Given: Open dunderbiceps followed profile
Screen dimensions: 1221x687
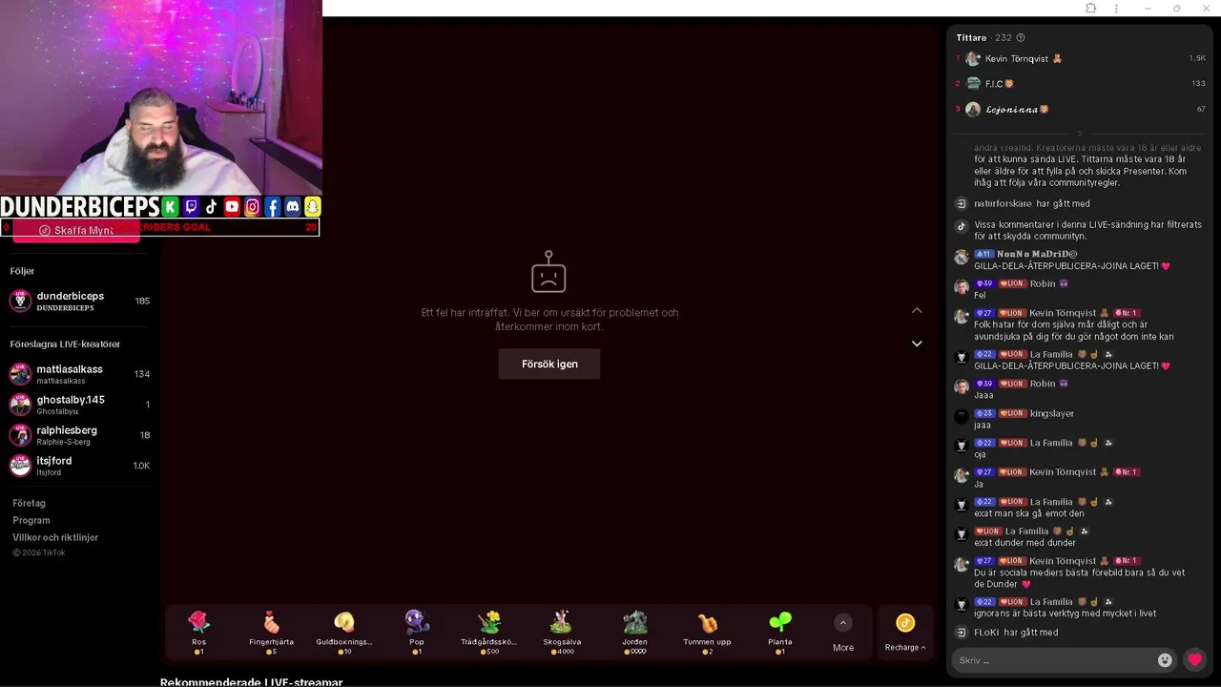Looking at the screenshot, I should tap(80, 302).
